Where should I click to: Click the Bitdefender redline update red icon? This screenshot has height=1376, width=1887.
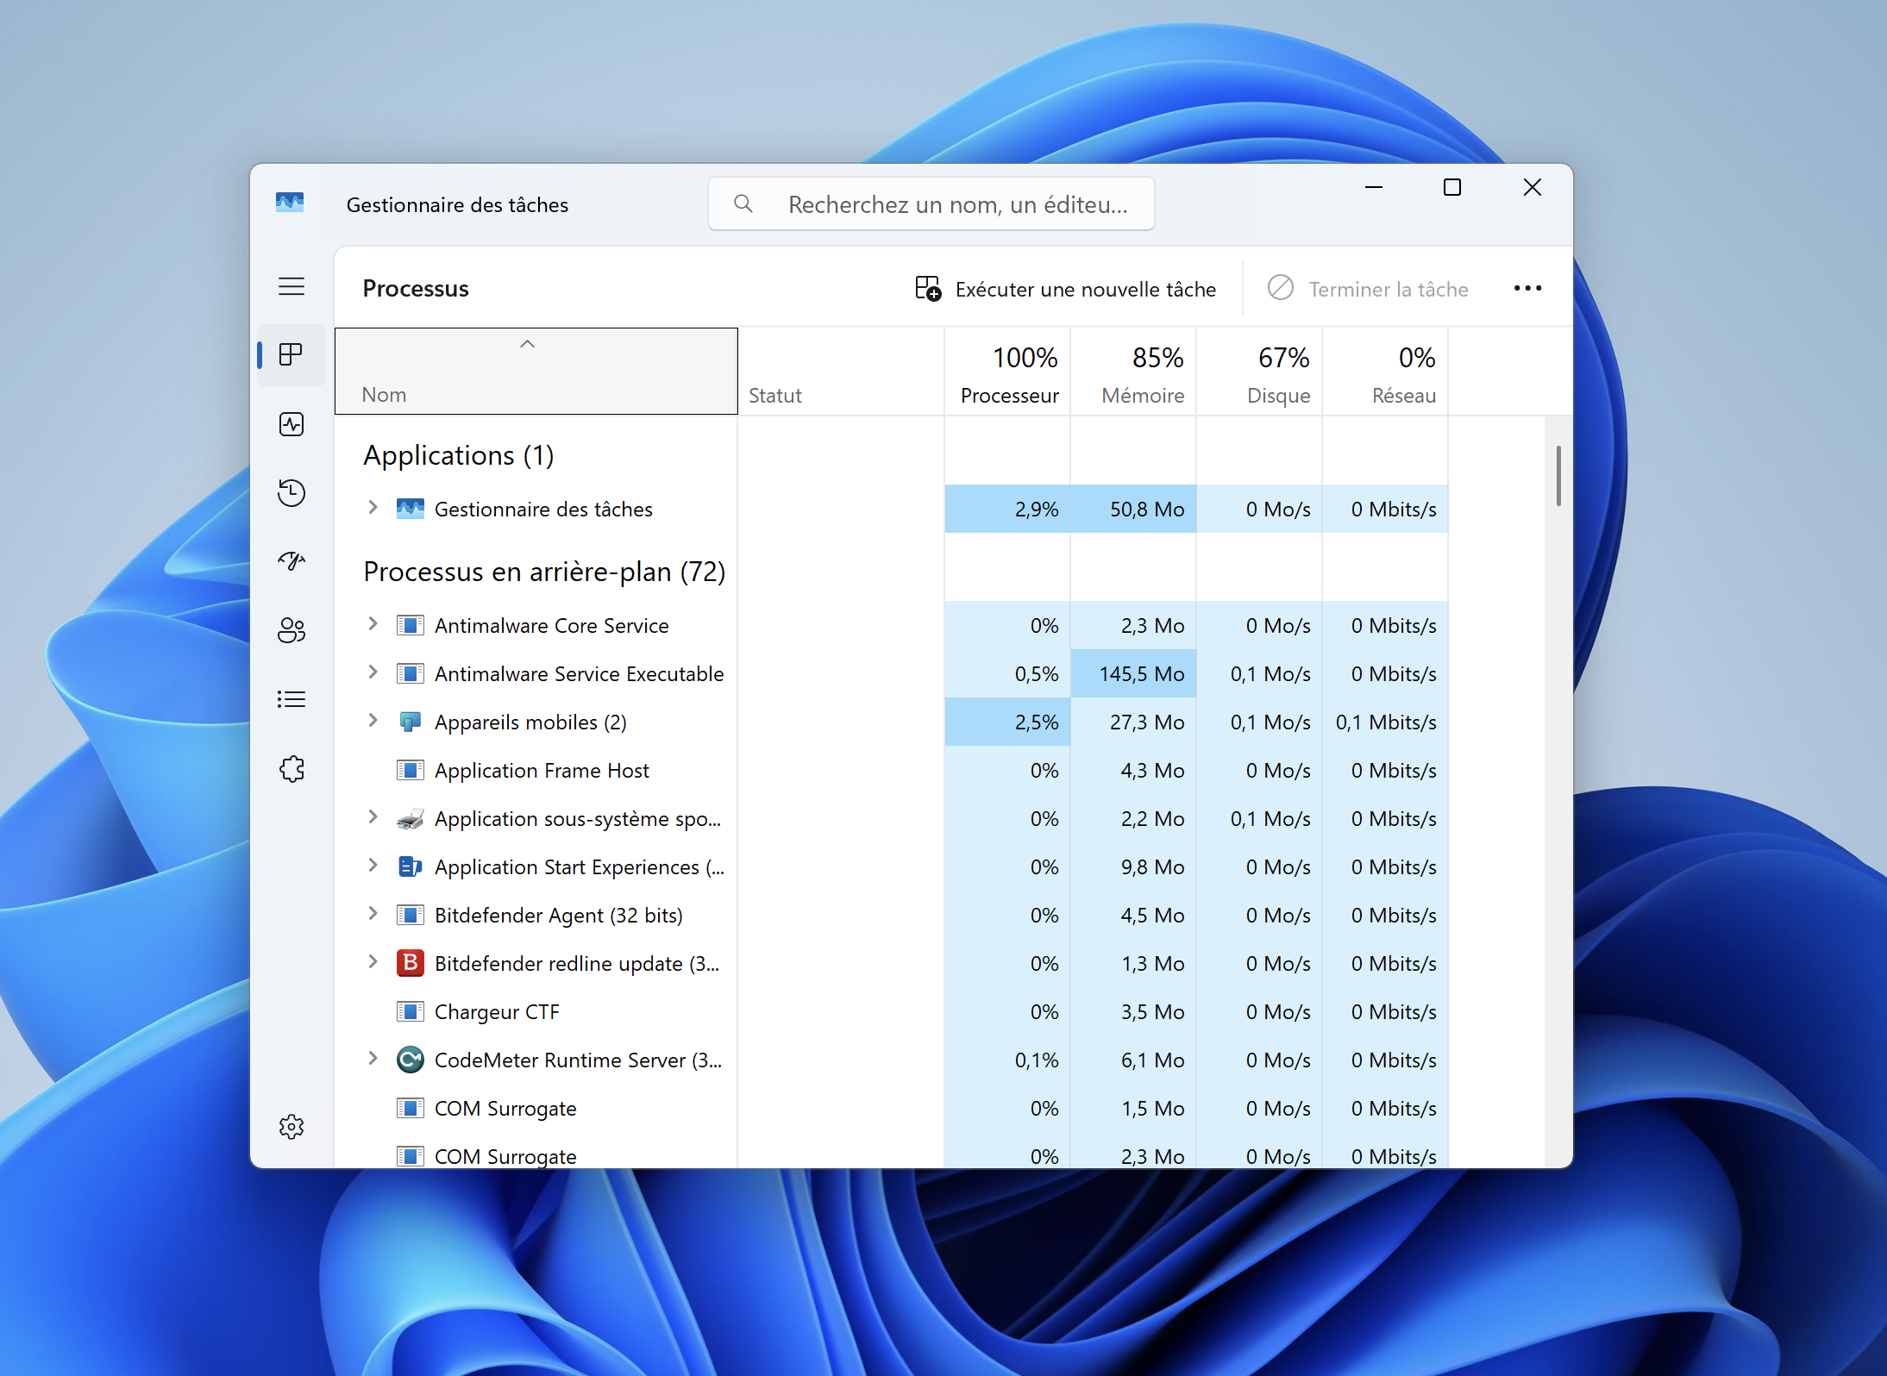click(411, 963)
